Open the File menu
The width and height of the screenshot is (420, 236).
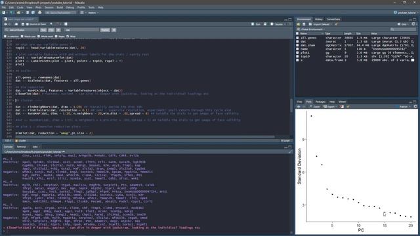pos(4,7)
